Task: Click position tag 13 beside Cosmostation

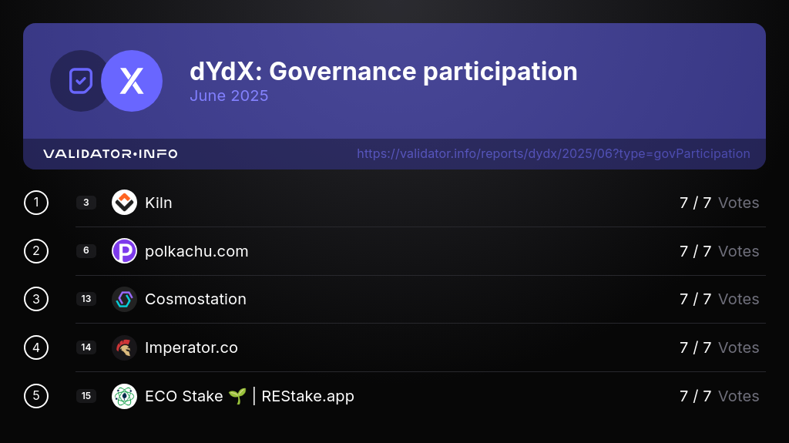Action: [86, 299]
